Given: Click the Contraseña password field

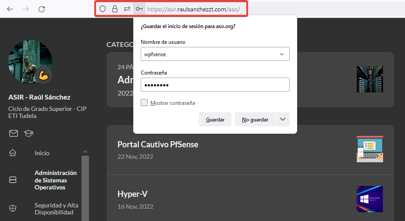Looking at the screenshot, I should coord(215,85).
